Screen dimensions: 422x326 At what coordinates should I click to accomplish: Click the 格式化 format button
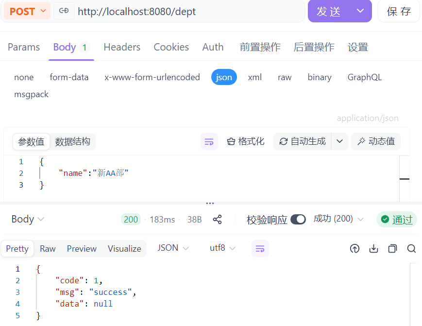[x=245, y=141]
